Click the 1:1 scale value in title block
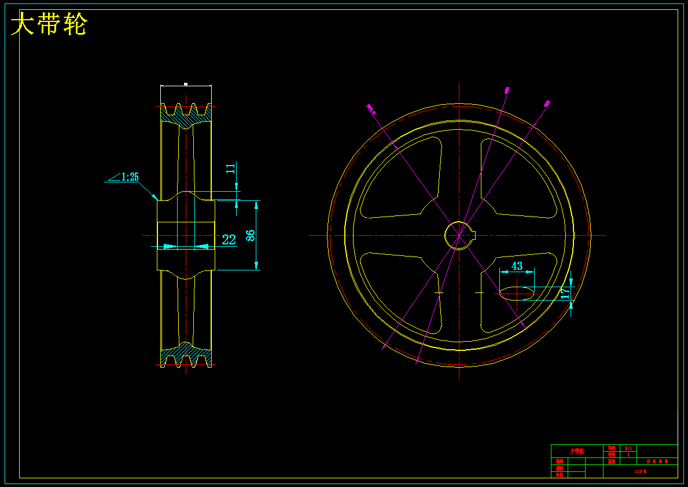Image resolution: width=688 pixels, height=487 pixels. click(628, 448)
